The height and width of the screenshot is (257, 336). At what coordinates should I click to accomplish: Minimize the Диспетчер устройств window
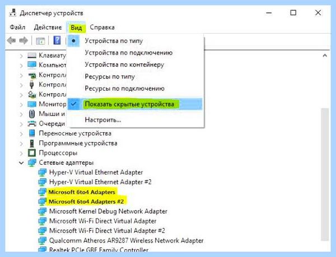(x=269, y=13)
